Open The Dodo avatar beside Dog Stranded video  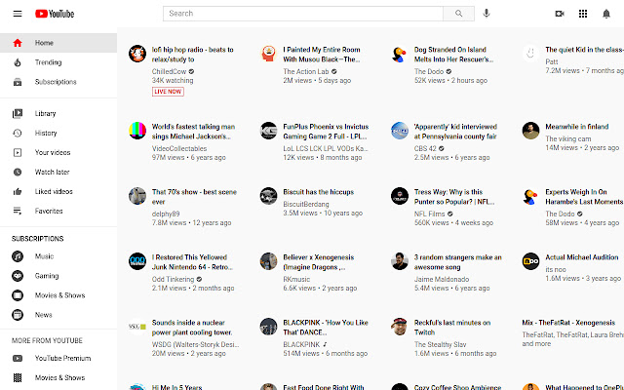(400, 54)
